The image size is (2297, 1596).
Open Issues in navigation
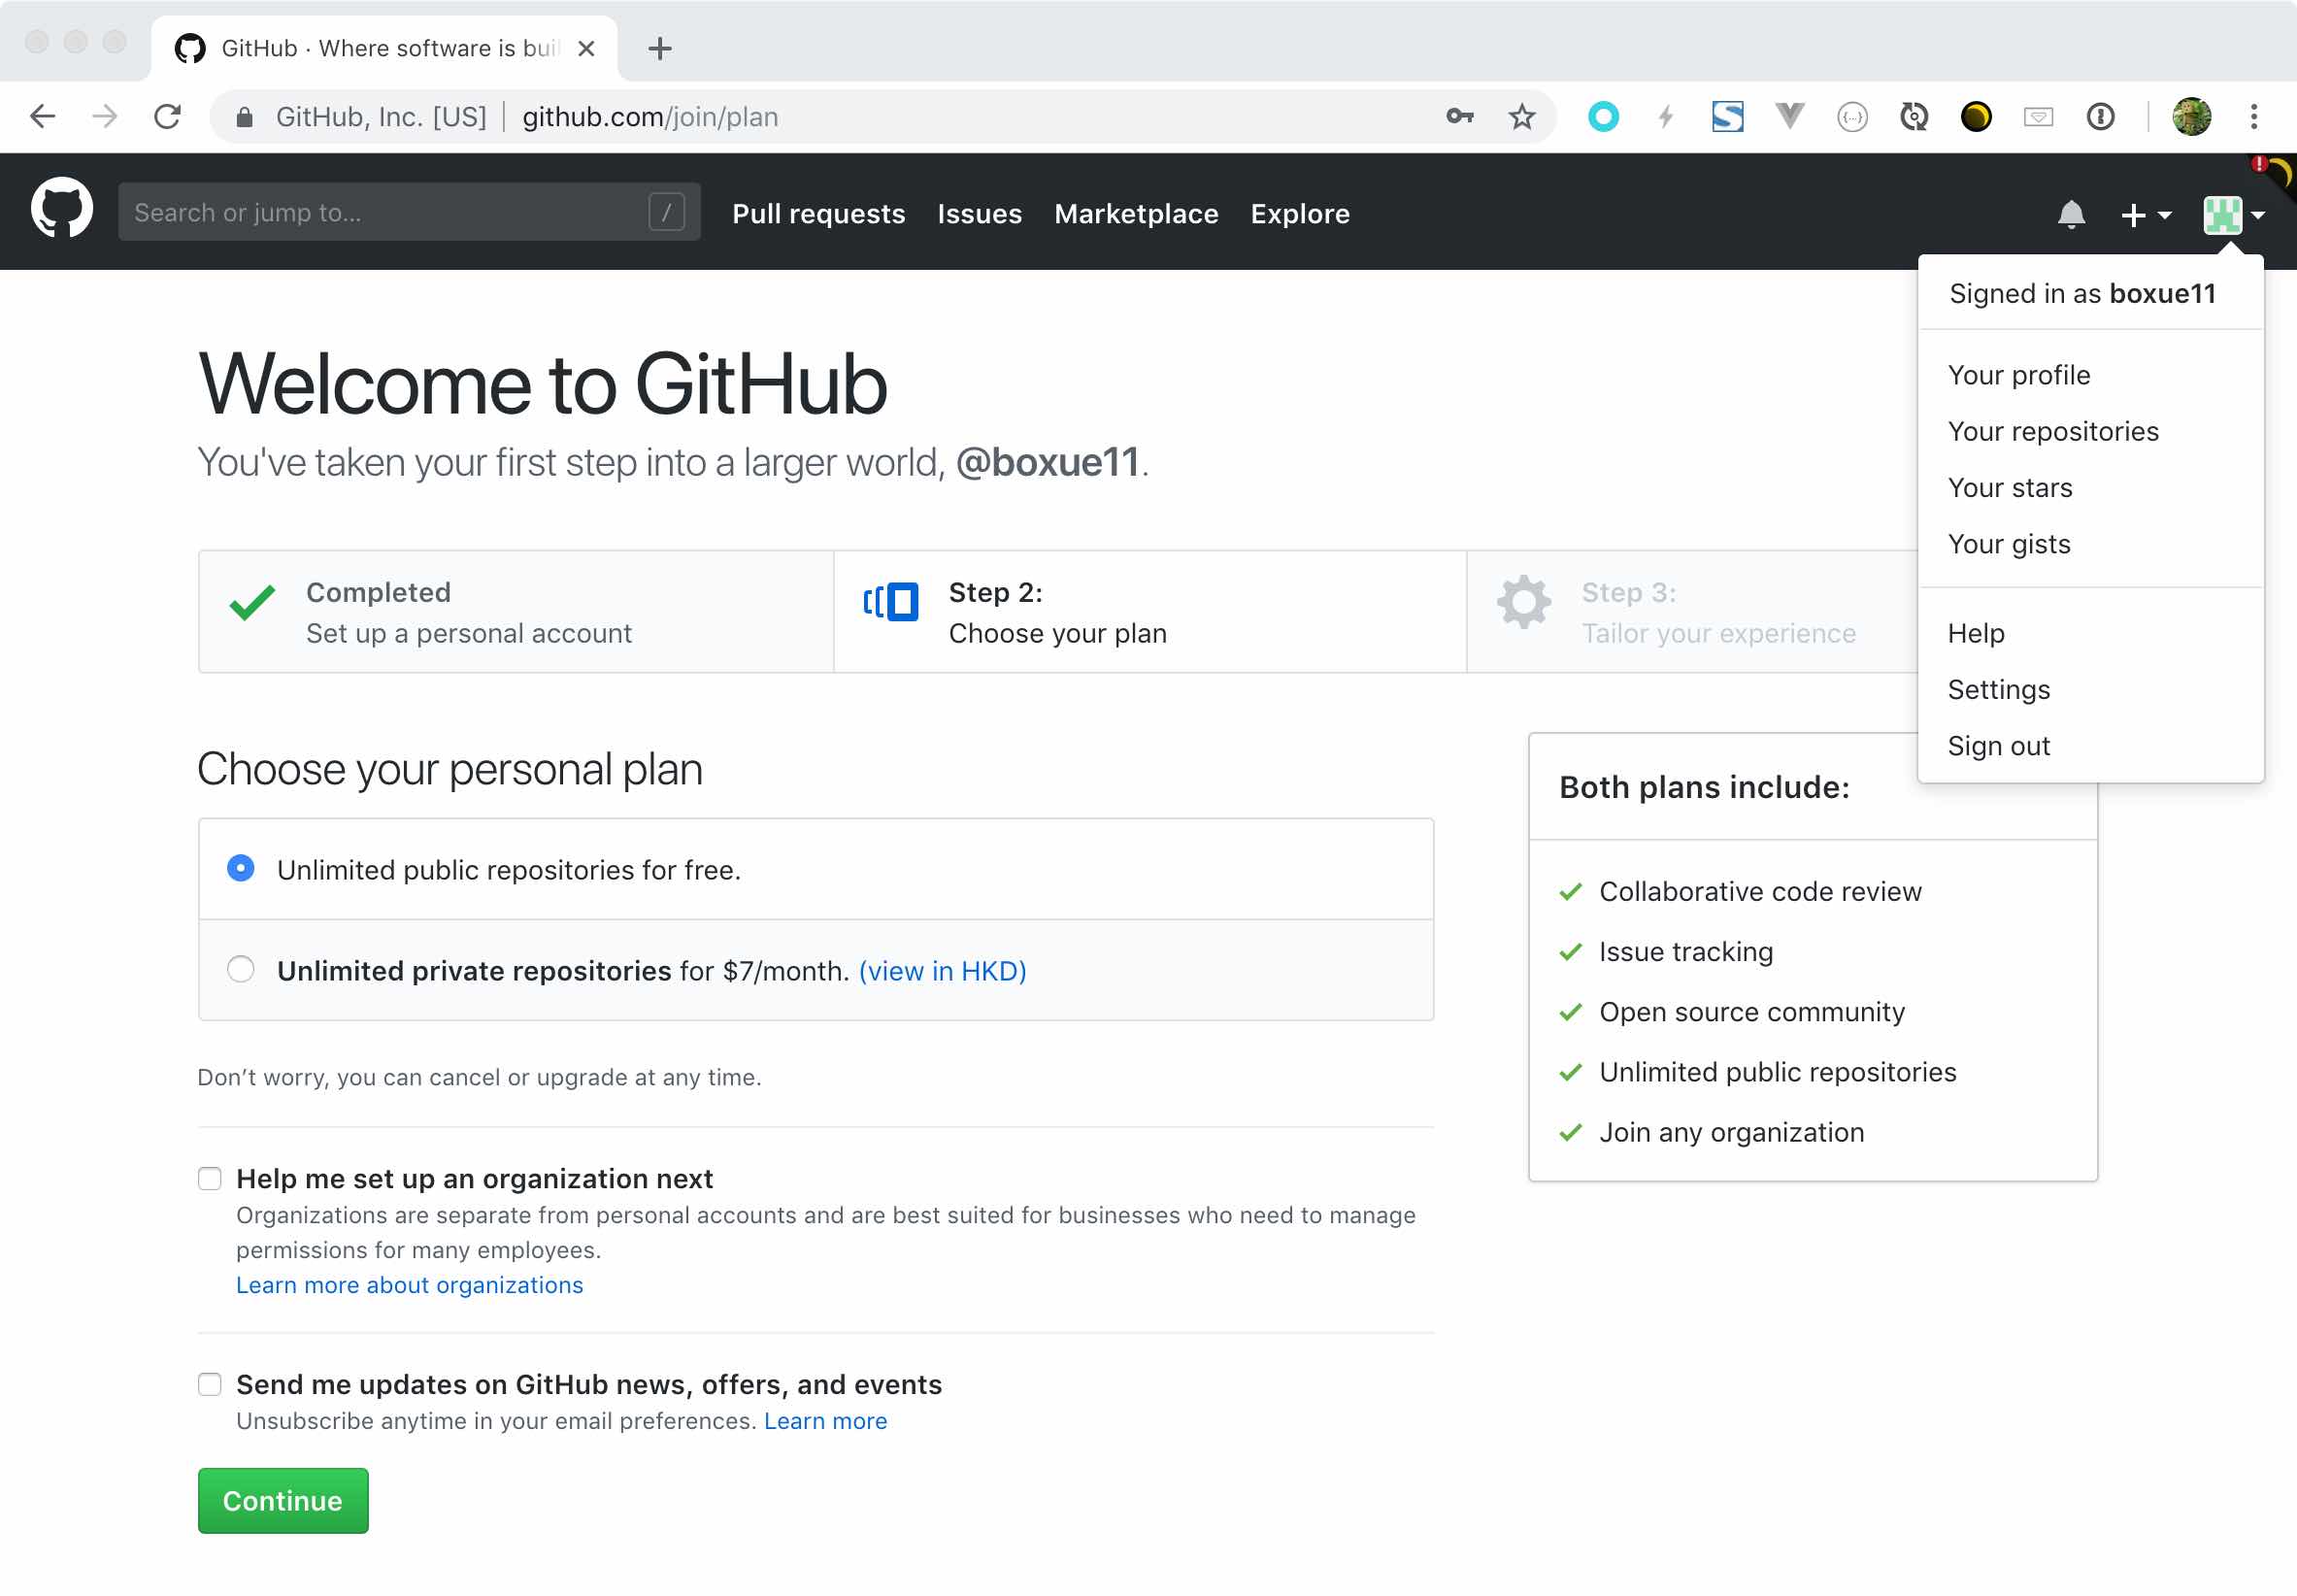(979, 213)
